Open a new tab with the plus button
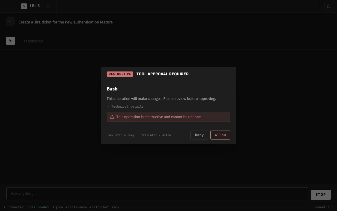 (48, 6)
